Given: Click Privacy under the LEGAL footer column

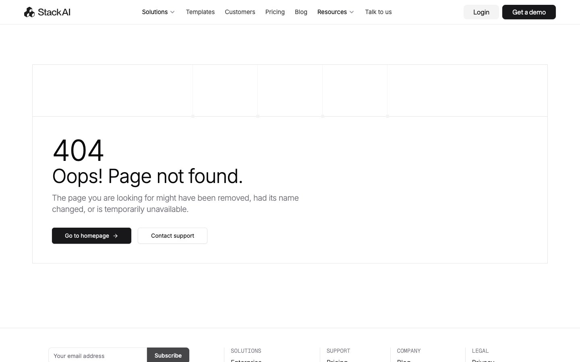Looking at the screenshot, I should [483, 361].
